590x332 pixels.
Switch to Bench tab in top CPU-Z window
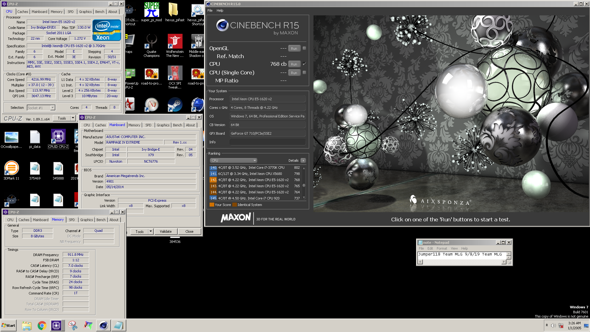[x=100, y=12]
